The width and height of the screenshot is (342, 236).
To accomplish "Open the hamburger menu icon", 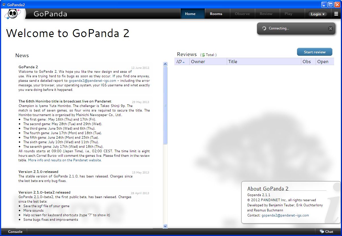I will tap(336, 14).
